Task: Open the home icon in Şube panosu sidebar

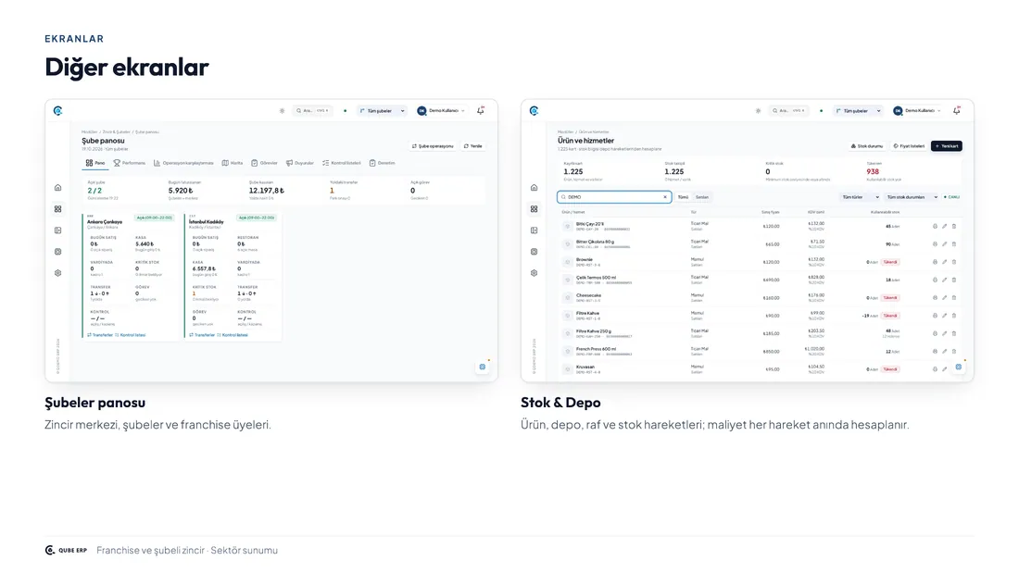Action: pyautogui.click(x=57, y=188)
